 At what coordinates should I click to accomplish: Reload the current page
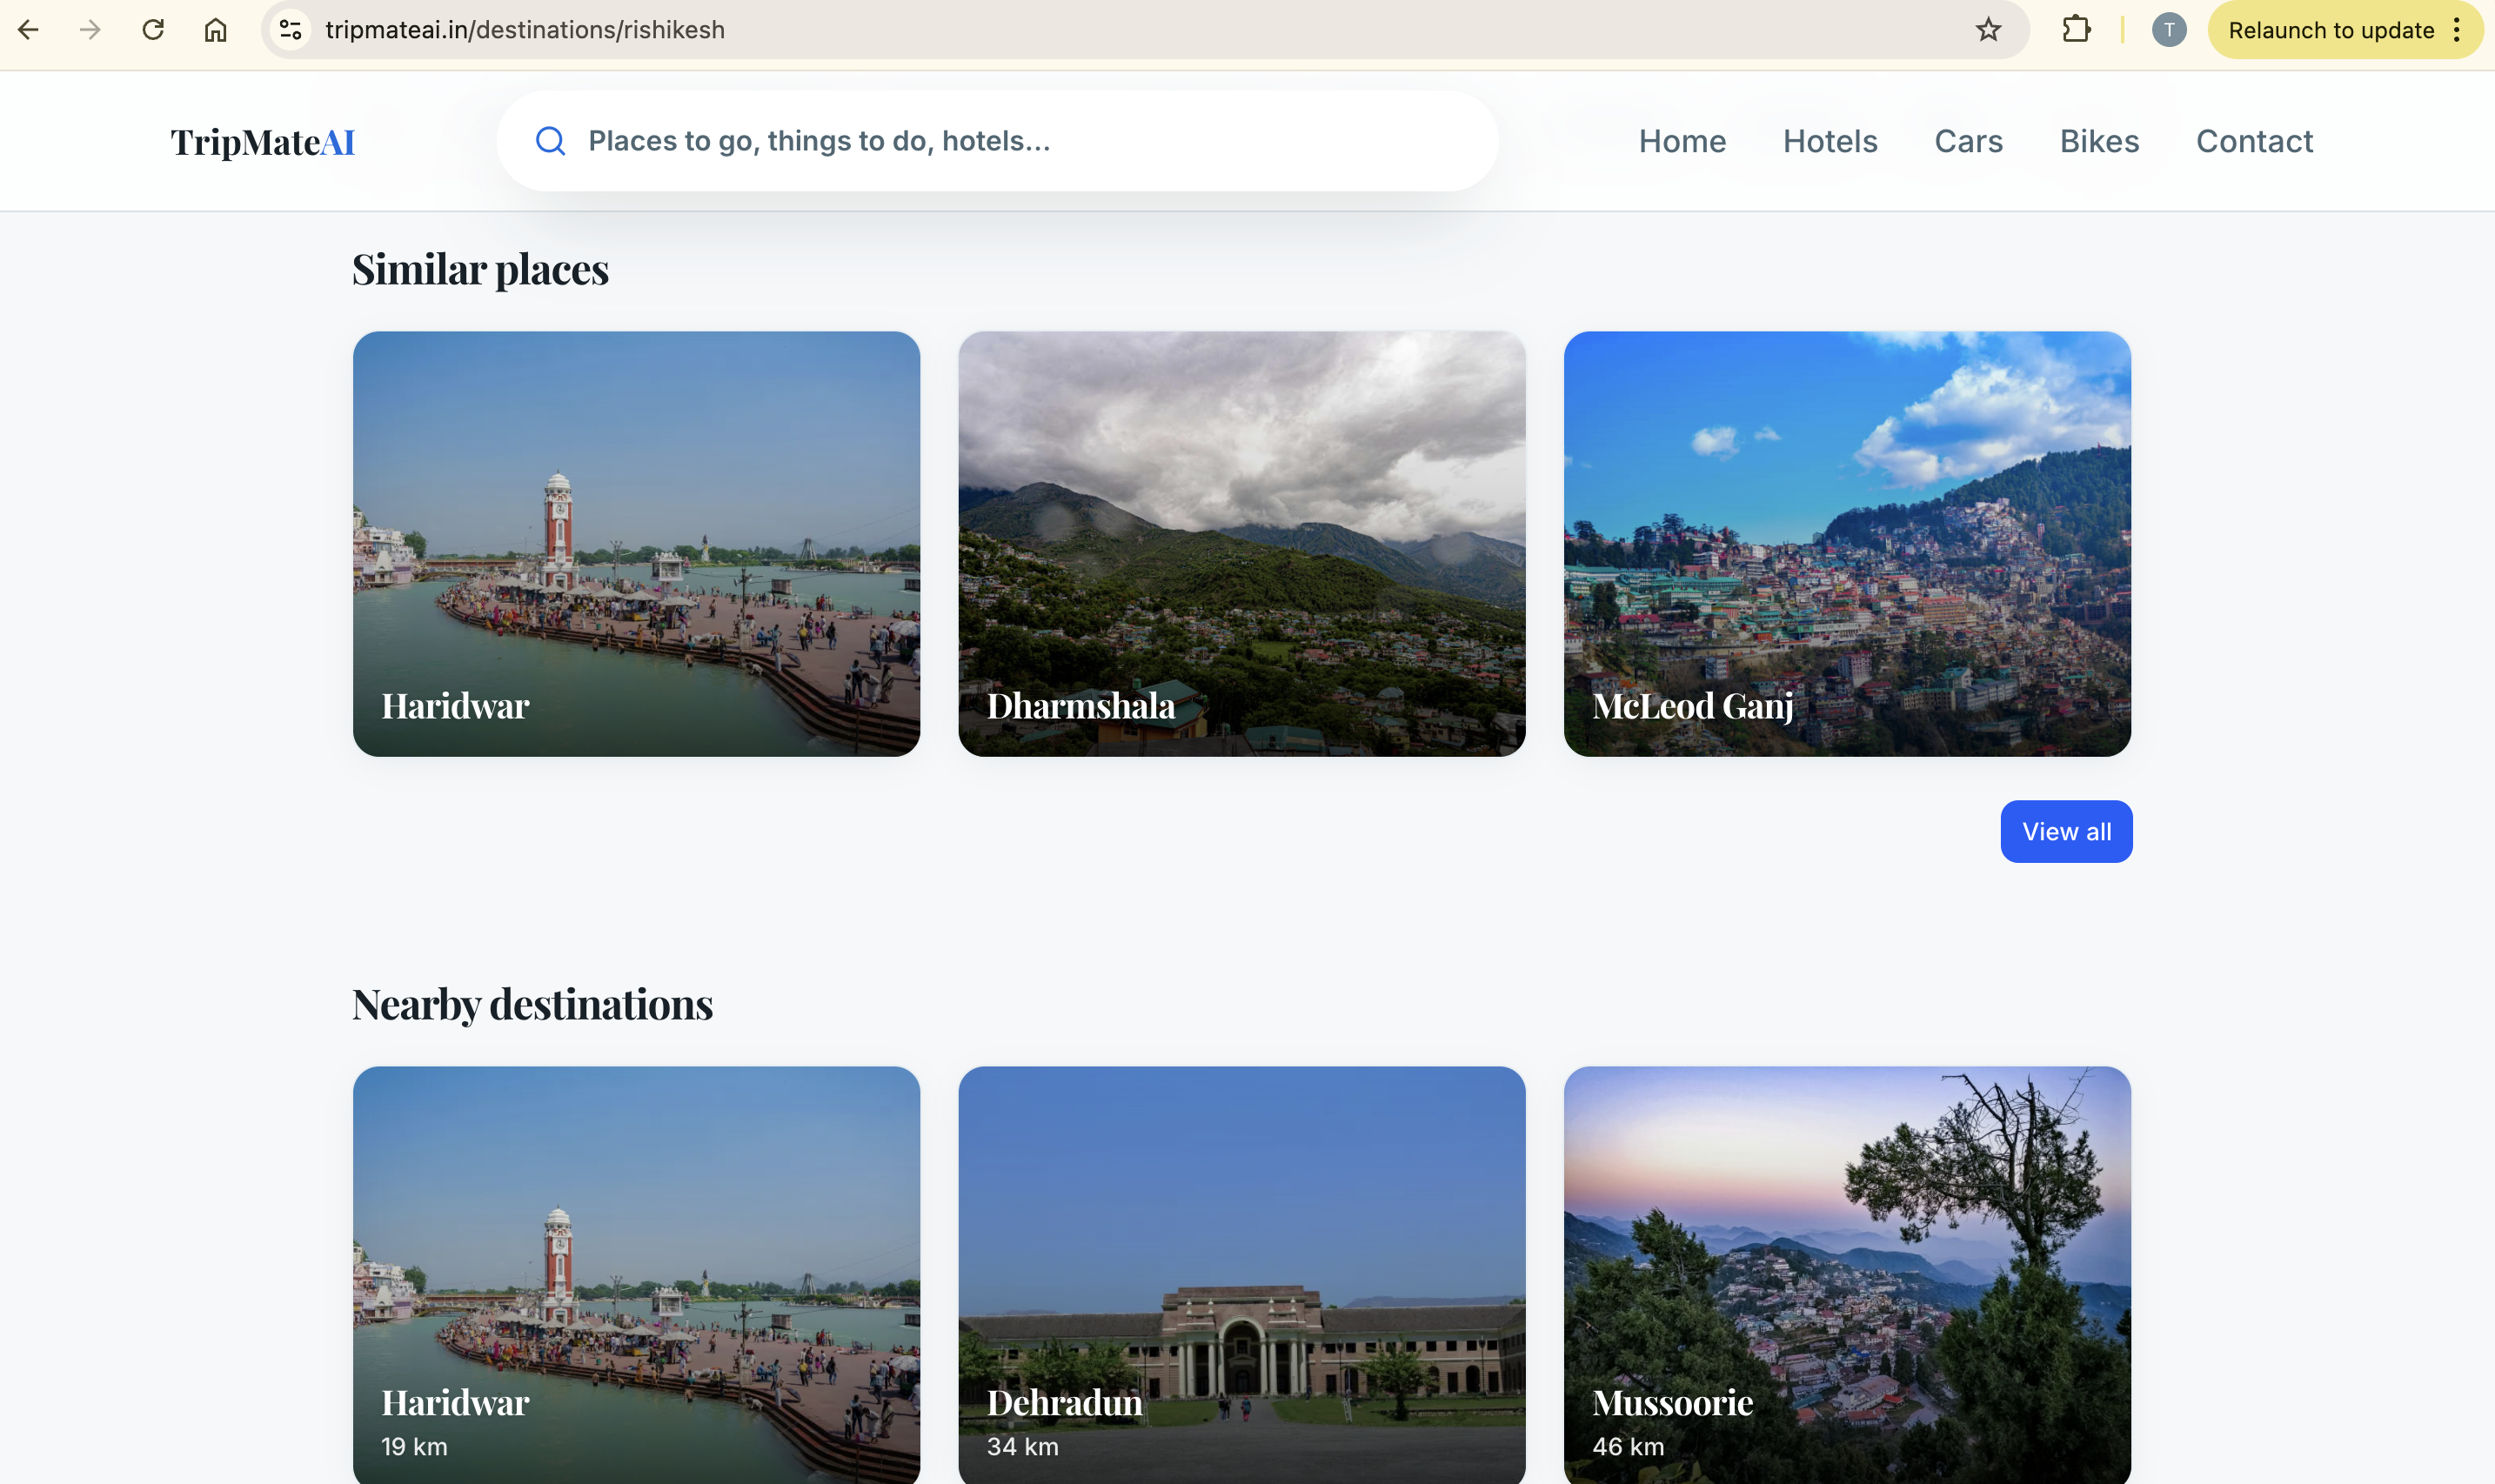pos(153,29)
